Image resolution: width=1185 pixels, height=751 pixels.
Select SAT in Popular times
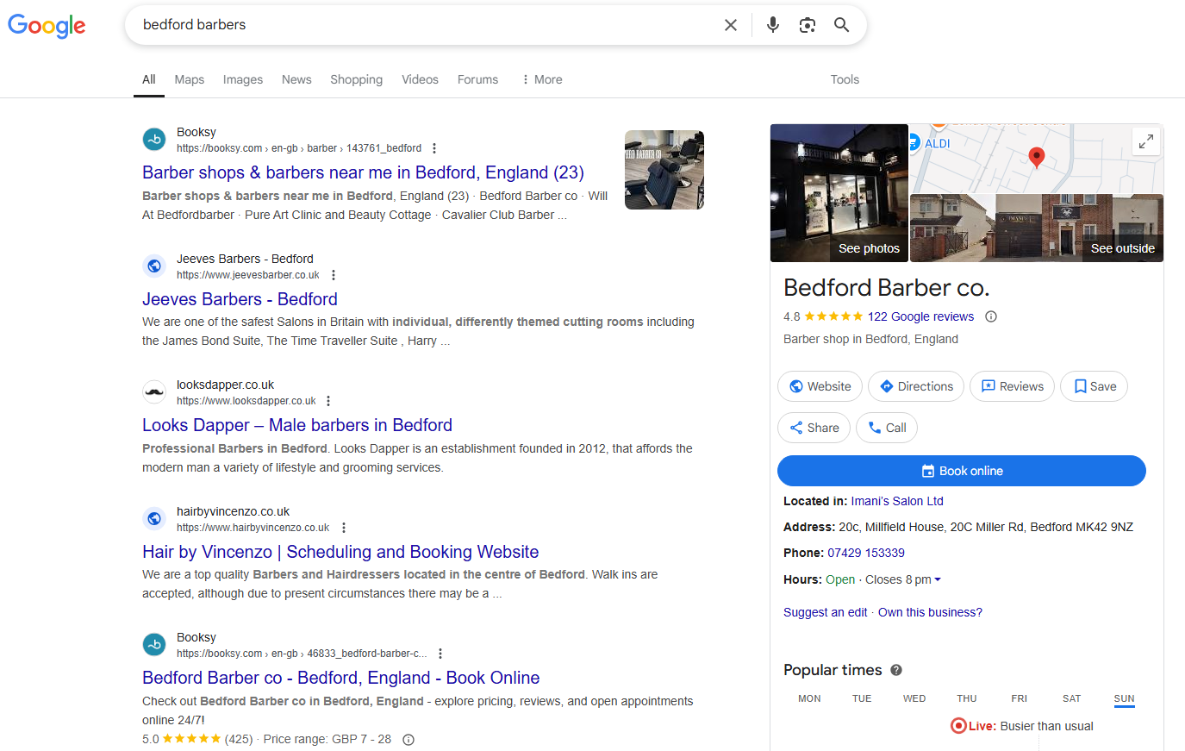tap(1071, 698)
